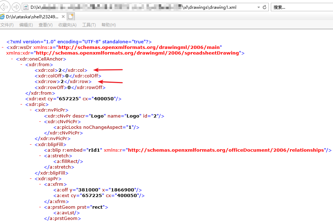Screen dimensions: 333x221
Task: Collapse the a:stretch node
Action: 40,156
